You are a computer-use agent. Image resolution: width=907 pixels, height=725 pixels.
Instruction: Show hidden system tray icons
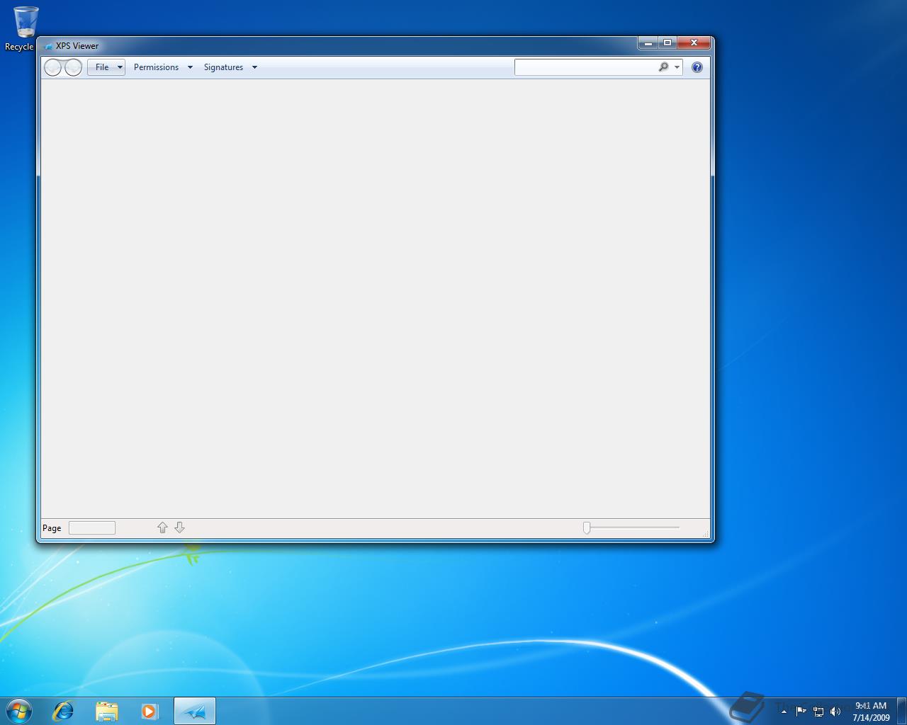784,712
